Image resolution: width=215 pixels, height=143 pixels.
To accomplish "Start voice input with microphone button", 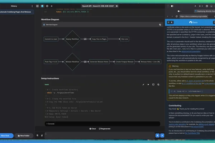I will (157, 135).
